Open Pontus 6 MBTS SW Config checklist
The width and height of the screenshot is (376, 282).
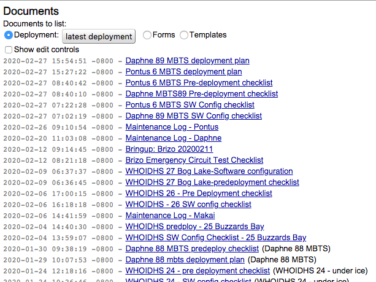coord(190,105)
